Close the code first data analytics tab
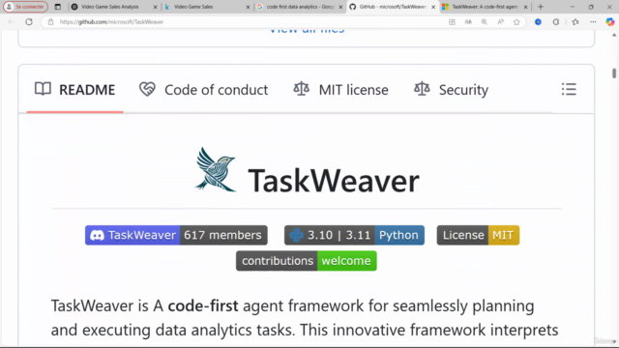The image size is (619, 348). coord(340,7)
